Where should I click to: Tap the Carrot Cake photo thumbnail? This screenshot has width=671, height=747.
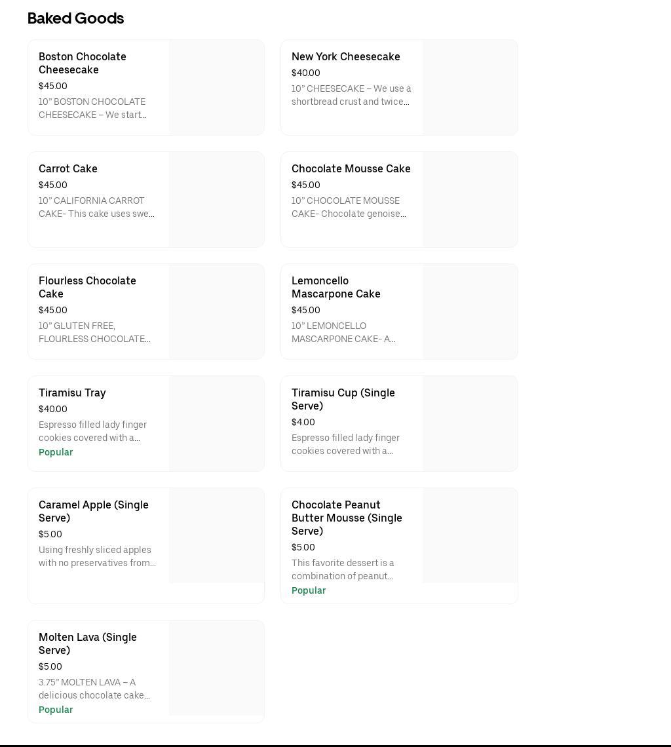(216, 200)
